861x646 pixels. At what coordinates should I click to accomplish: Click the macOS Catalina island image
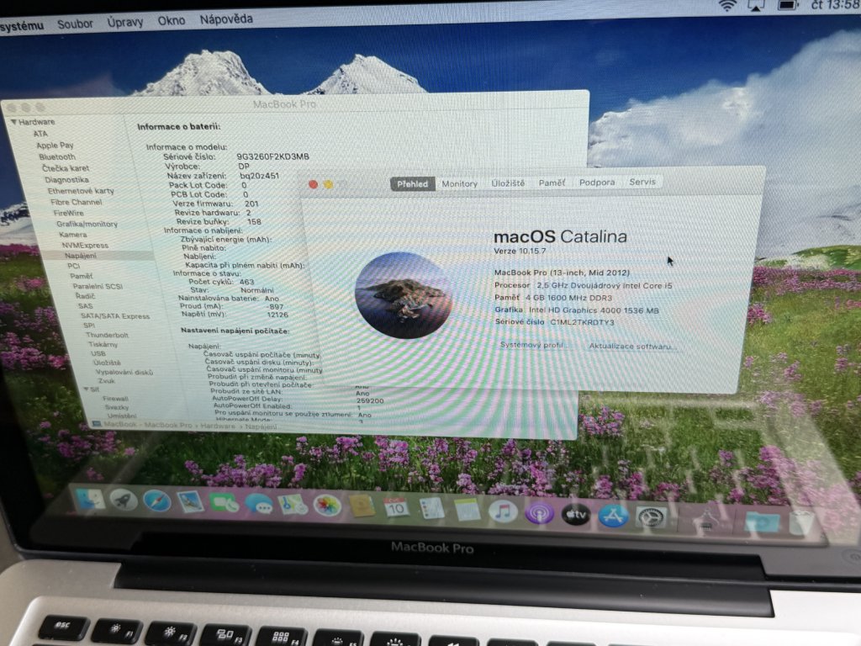(x=404, y=295)
